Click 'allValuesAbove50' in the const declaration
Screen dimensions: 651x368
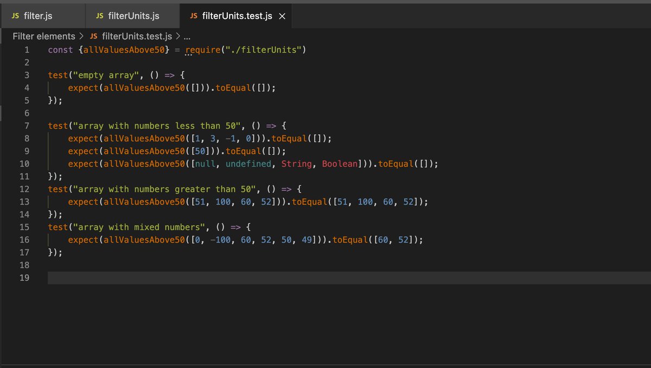coord(124,50)
